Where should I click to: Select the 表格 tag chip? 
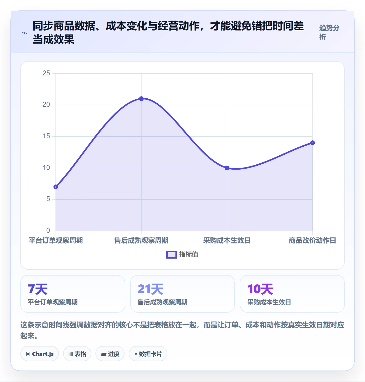(77, 354)
